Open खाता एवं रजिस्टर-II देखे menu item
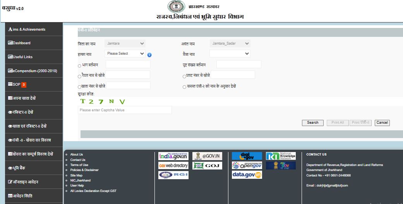Image resolution: width=403 pixels, height=204 pixels. pyautogui.click(x=34, y=126)
